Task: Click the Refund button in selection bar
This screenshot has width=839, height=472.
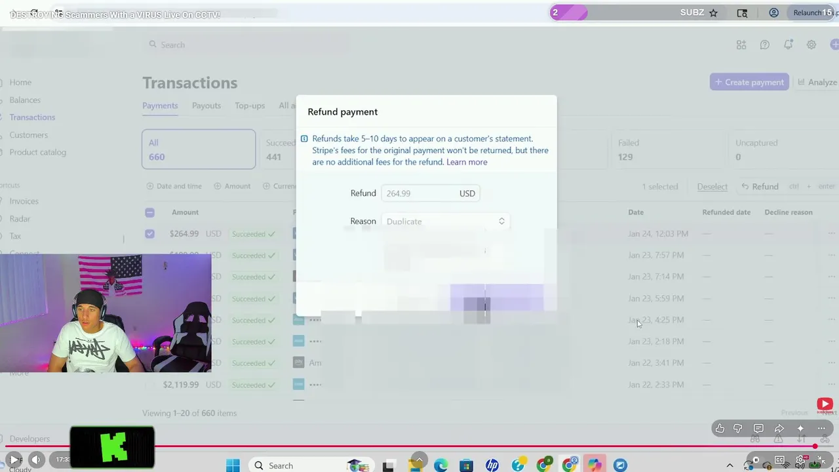Action: 760,187
